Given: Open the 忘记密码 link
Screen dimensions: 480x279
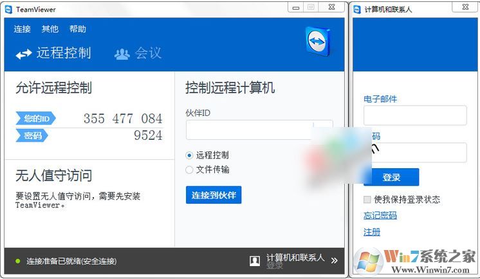Looking at the screenshot, I should tap(380, 216).
